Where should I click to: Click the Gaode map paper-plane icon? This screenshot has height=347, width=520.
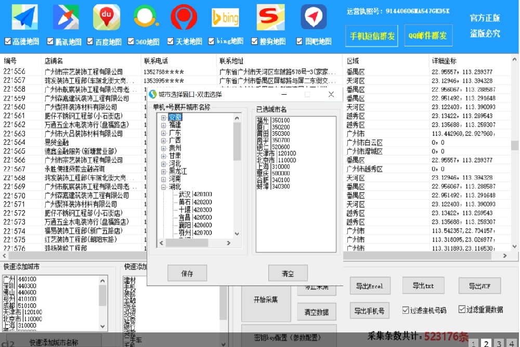tap(24, 17)
